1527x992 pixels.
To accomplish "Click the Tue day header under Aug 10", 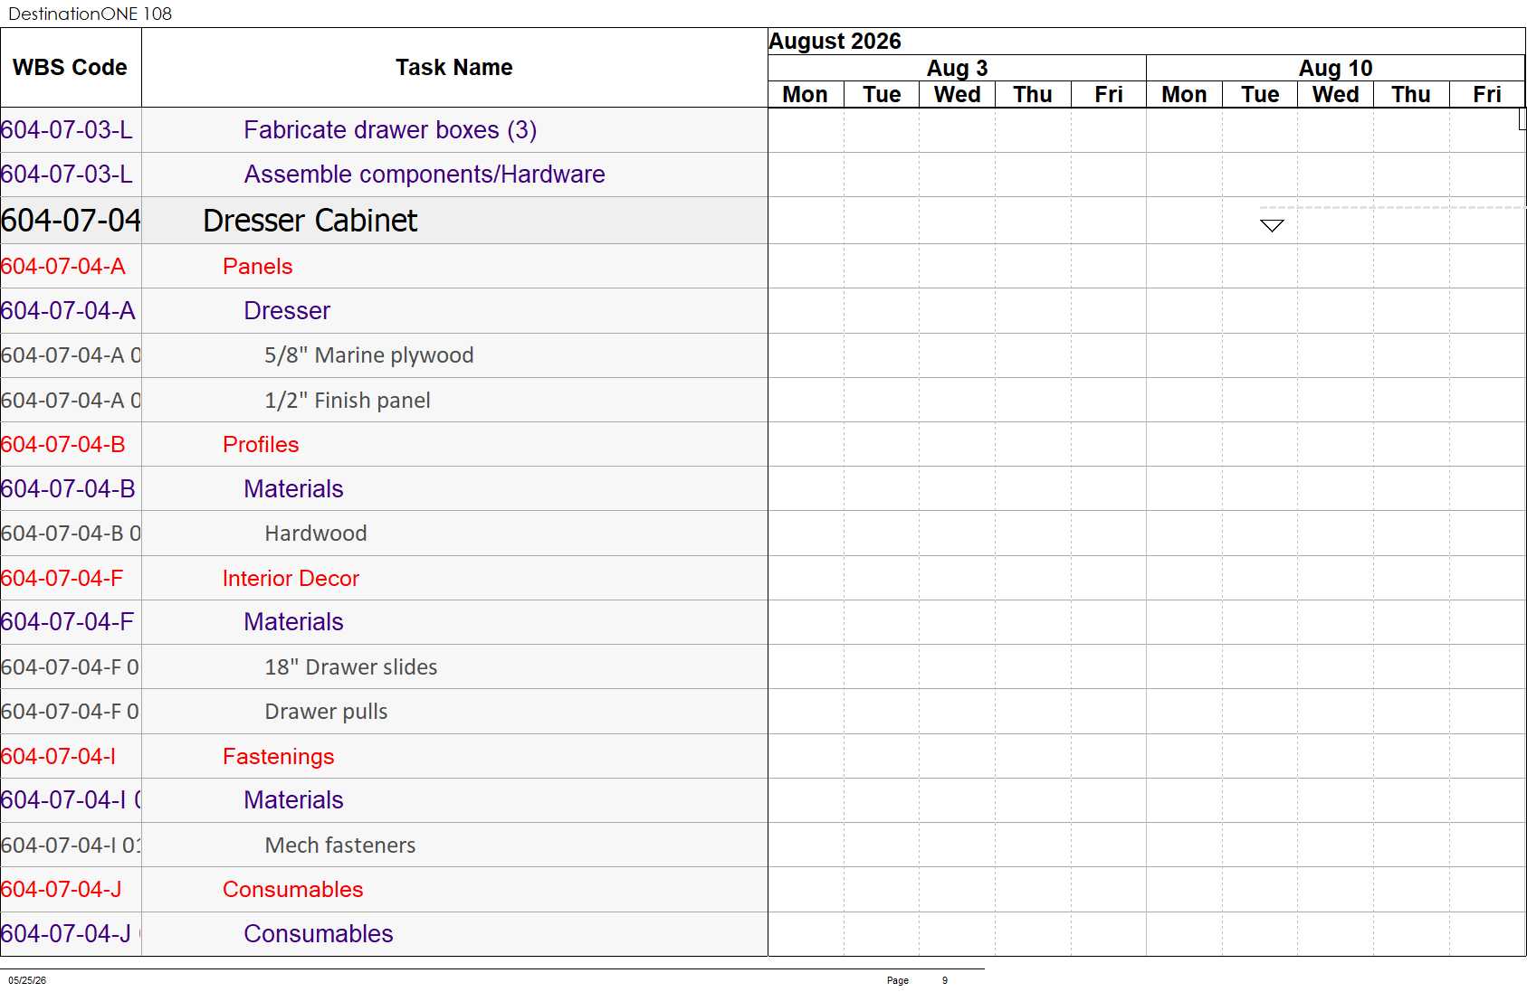I will pyautogui.click(x=1260, y=95).
